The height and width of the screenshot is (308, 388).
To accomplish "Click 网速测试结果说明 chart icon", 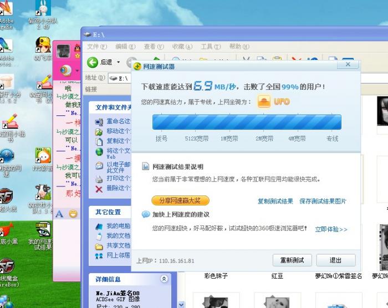I will click(x=145, y=166).
